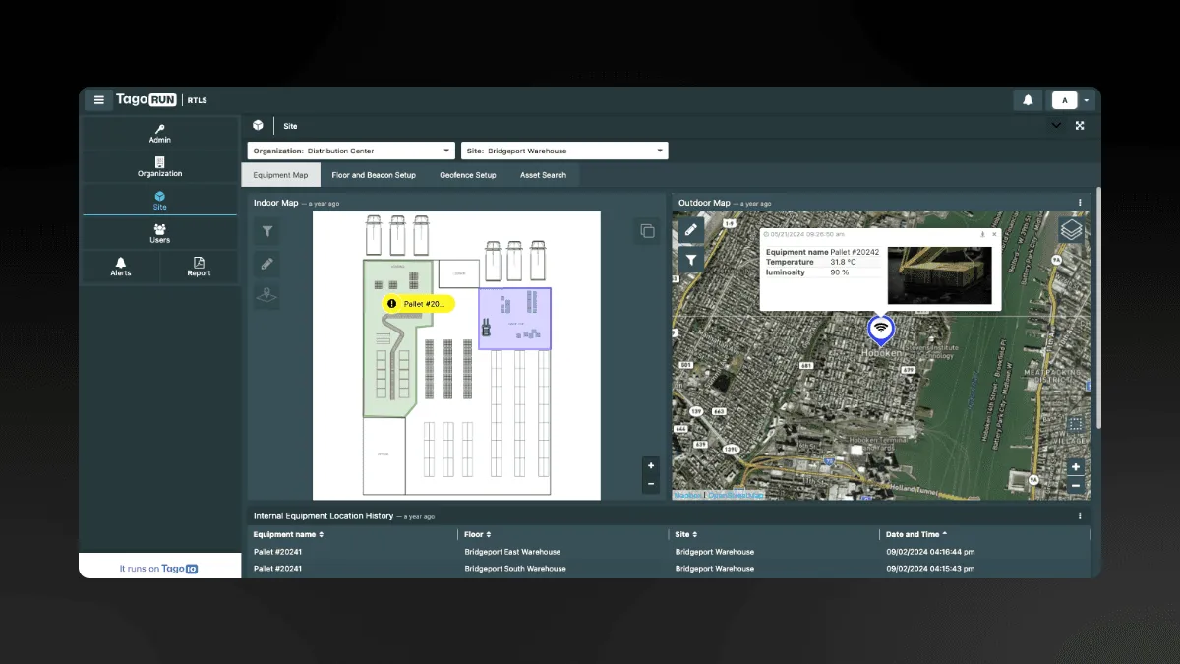1180x664 pixels.
Task: Open the Asset Search tab
Action: coord(544,174)
